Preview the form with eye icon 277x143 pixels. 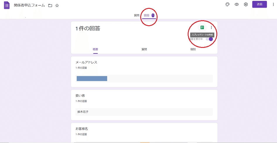pyautogui.click(x=237, y=4)
